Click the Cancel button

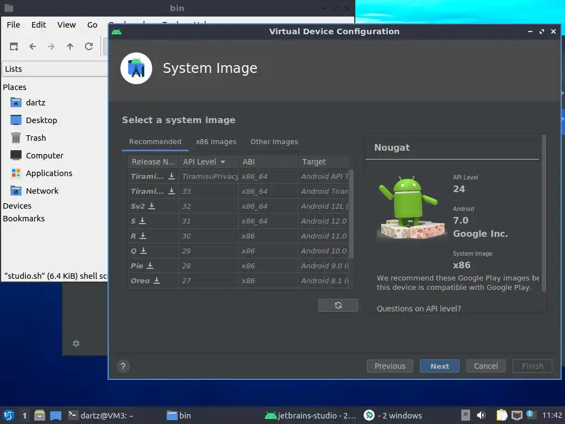[486, 366]
